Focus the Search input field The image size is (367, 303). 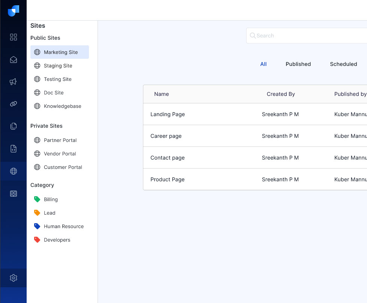(307, 36)
